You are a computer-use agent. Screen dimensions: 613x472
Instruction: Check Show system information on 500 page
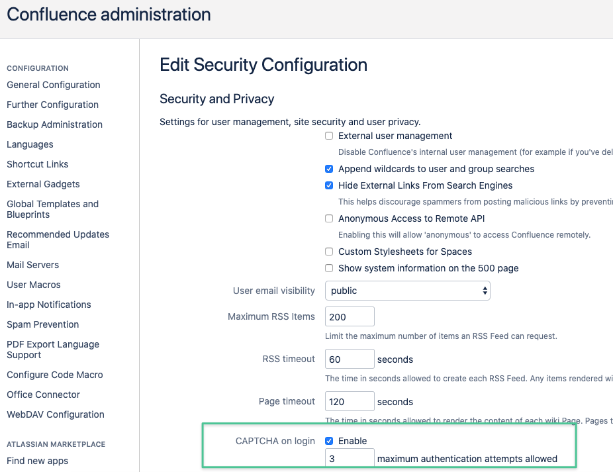[329, 268]
